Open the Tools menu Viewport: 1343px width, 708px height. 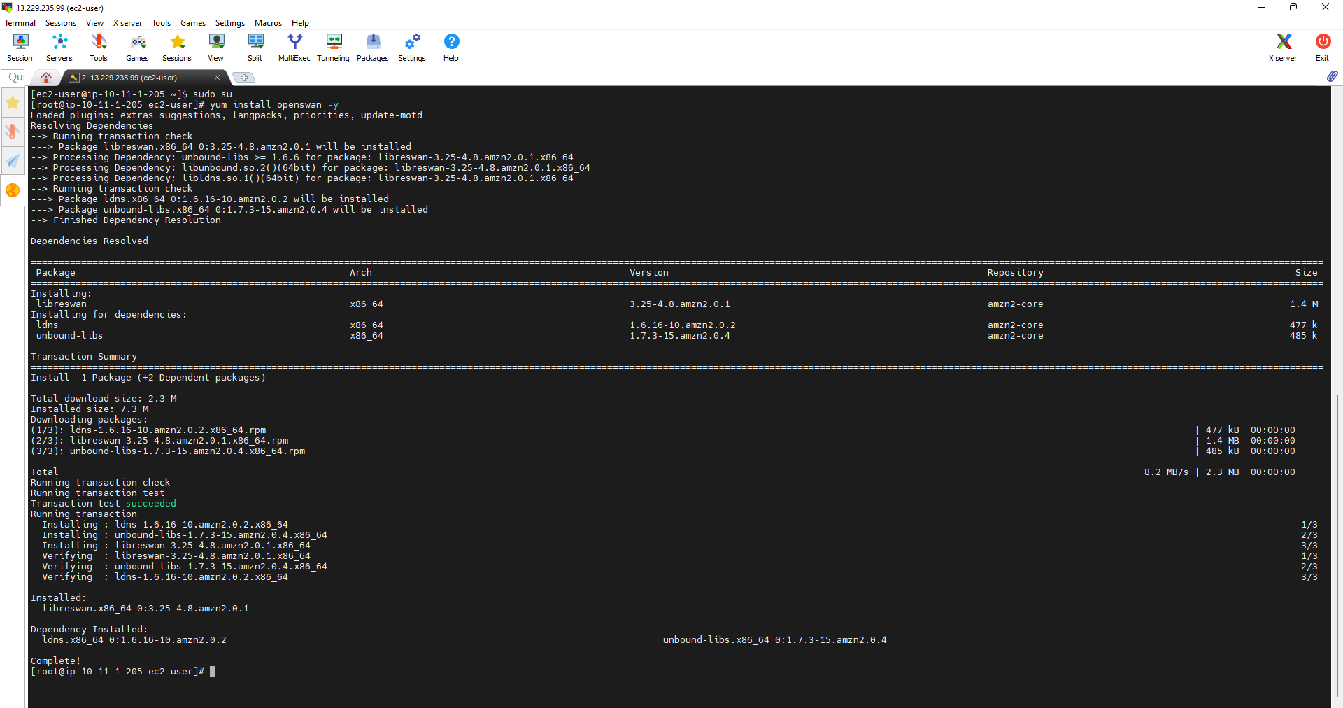(162, 23)
